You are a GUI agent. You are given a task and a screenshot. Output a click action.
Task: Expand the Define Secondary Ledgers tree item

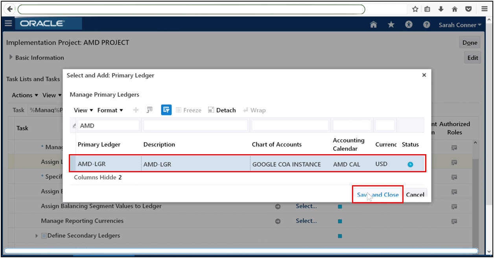coord(37,236)
